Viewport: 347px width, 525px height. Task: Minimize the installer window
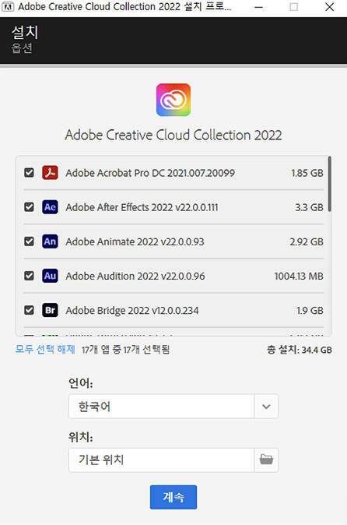pos(258,7)
